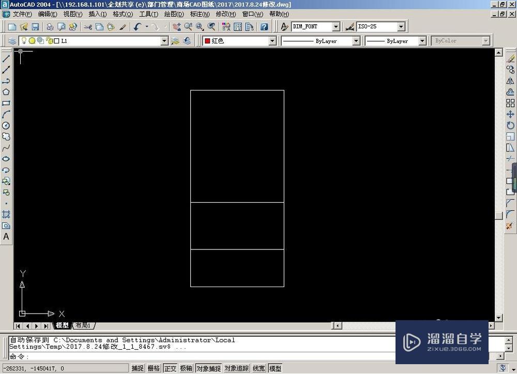Open the layer L1 dropdown list

[x=164, y=41]
